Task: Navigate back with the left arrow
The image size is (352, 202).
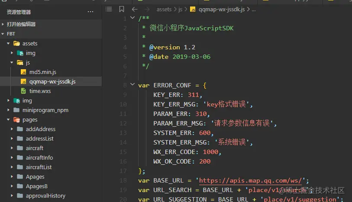Action: tap(135, 10)
